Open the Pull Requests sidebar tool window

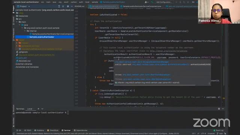[13, 34]
